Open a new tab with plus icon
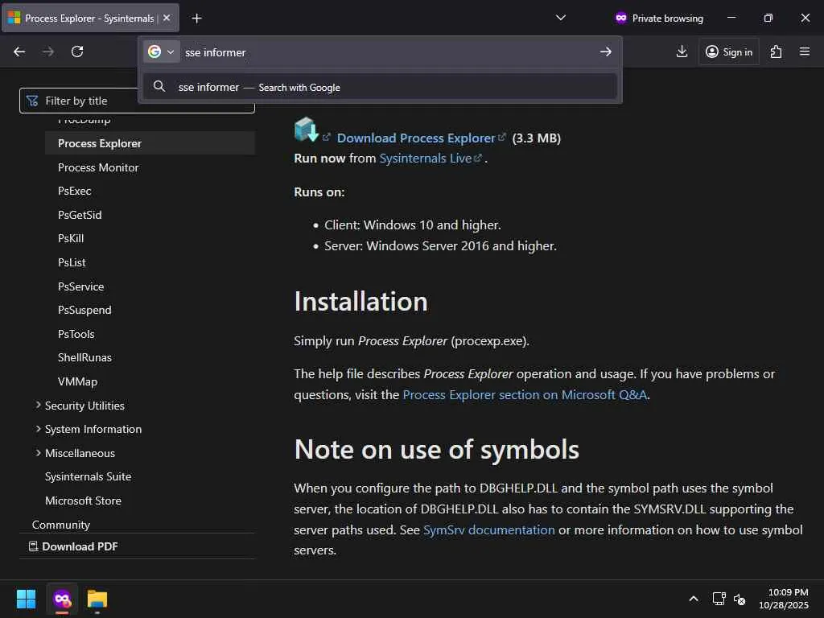824x618 pixels. (197, 18)
